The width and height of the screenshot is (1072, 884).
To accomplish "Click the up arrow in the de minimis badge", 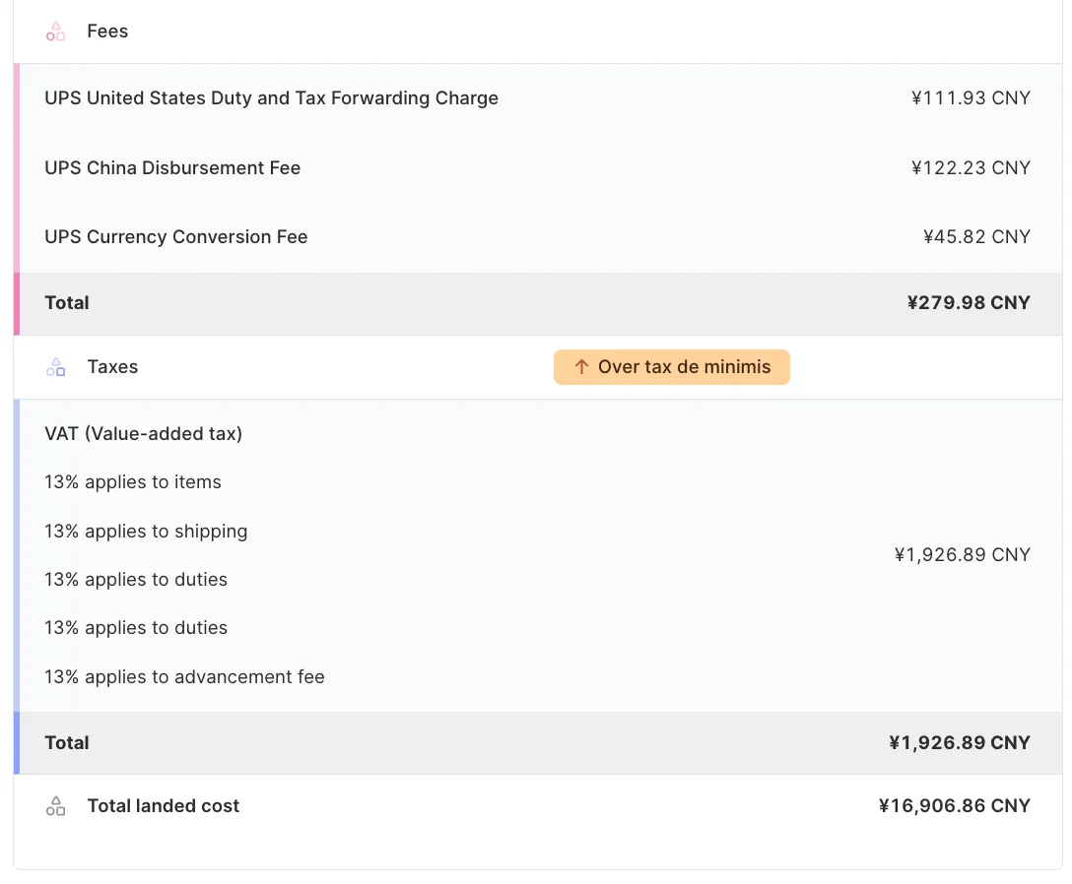I will tap(582, 366).
